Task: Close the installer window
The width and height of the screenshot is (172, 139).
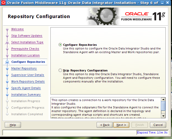Action: tap(168, 3)
